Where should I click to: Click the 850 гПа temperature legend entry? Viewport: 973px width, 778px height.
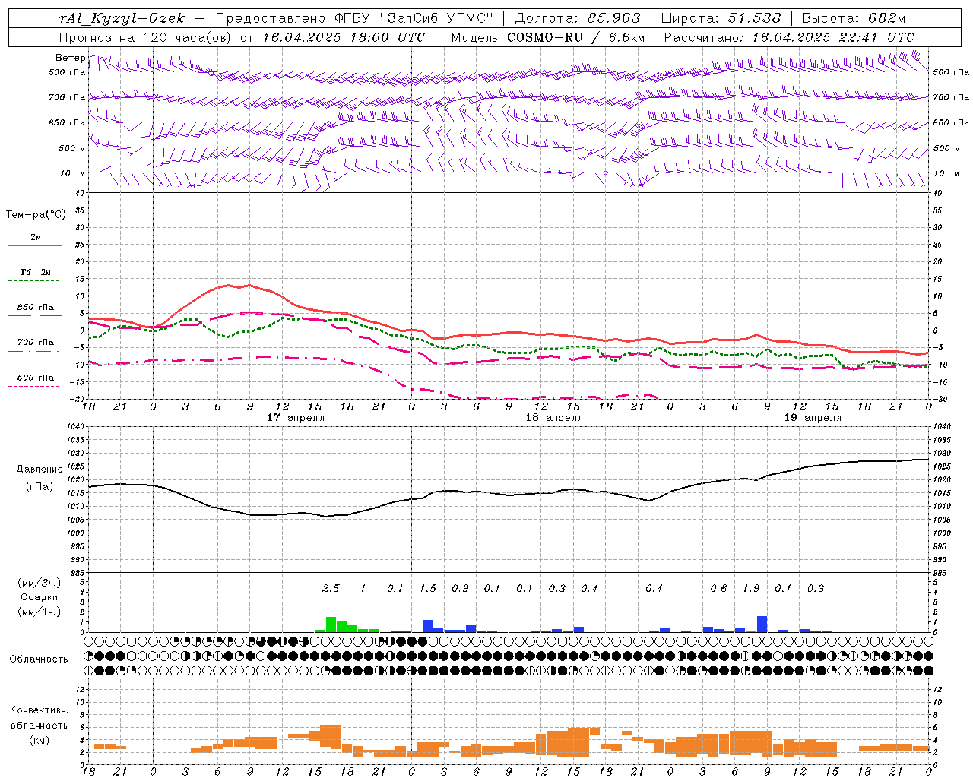36,308
